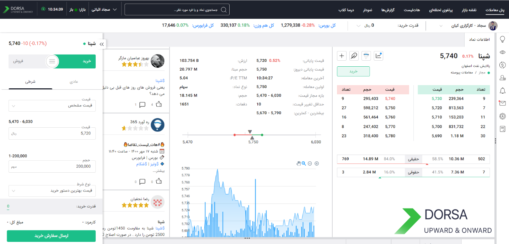The image size is (509, 244).
Task: Select the magnifier zoom tool above the chart
Action: point(304,163)
